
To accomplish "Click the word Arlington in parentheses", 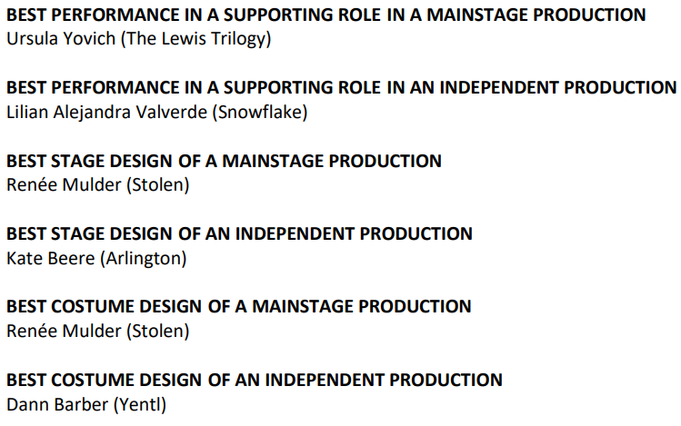I will pos(144,259).
